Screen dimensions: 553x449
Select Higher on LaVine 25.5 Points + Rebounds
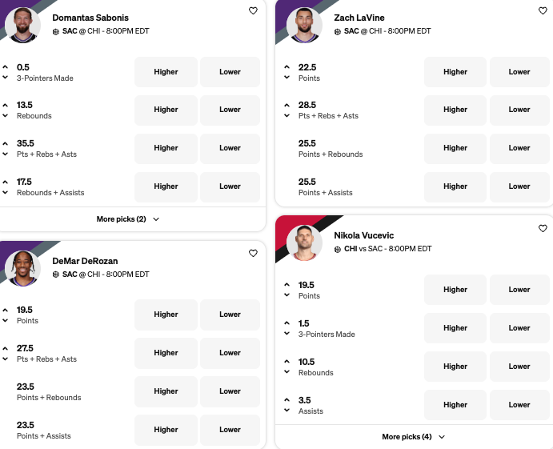(x=455, y=148)
